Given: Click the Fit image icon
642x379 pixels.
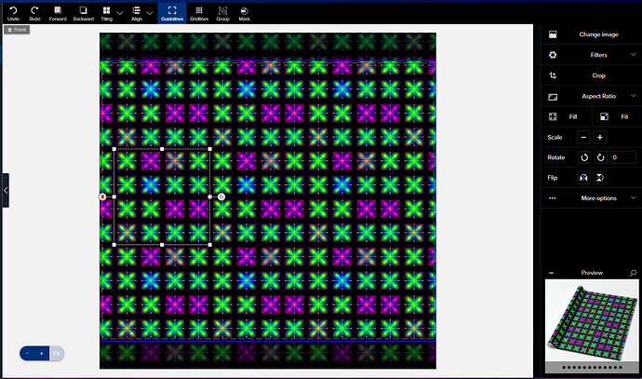Looking at the screenshot, I should (x=604, y=116).
